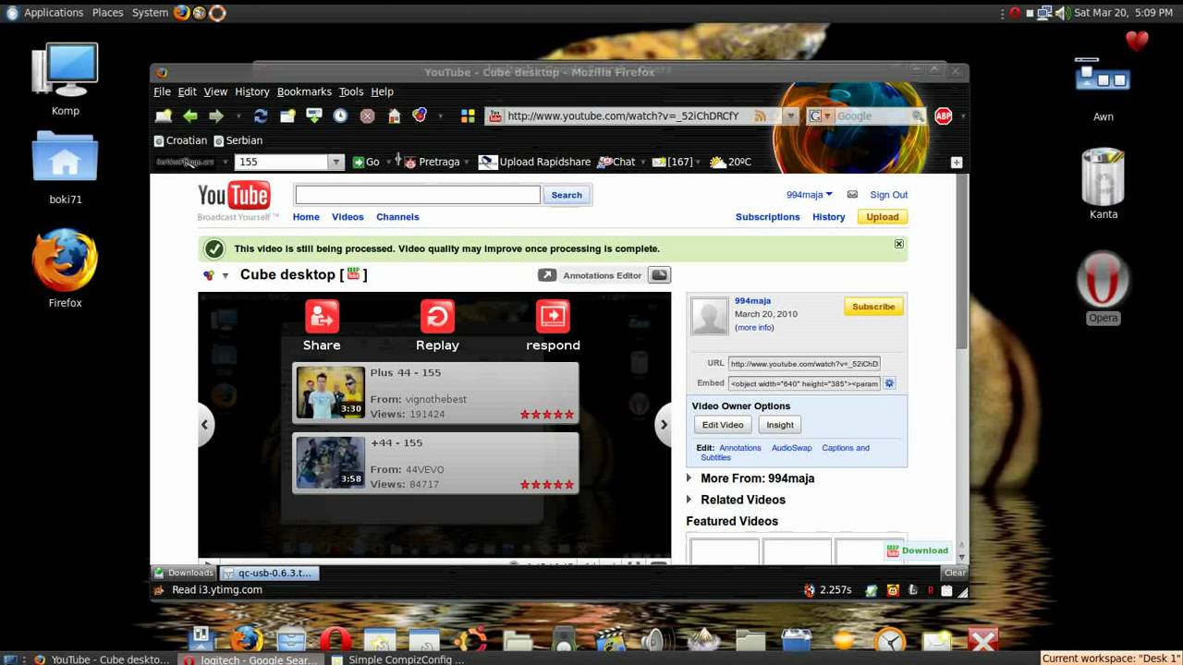Toggle the Annotations Editor switch icon

click(x=659, y=275)
